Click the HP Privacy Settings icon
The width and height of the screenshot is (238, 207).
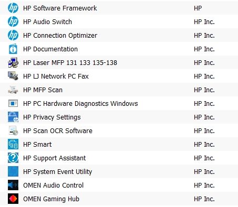[x=13, y=117]
